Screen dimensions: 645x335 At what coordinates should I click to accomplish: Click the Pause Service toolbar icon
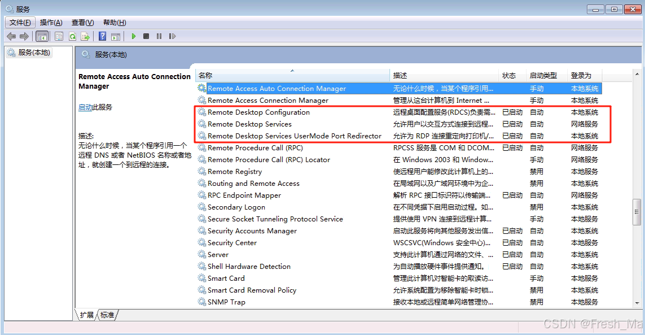[x=159, y=36]
